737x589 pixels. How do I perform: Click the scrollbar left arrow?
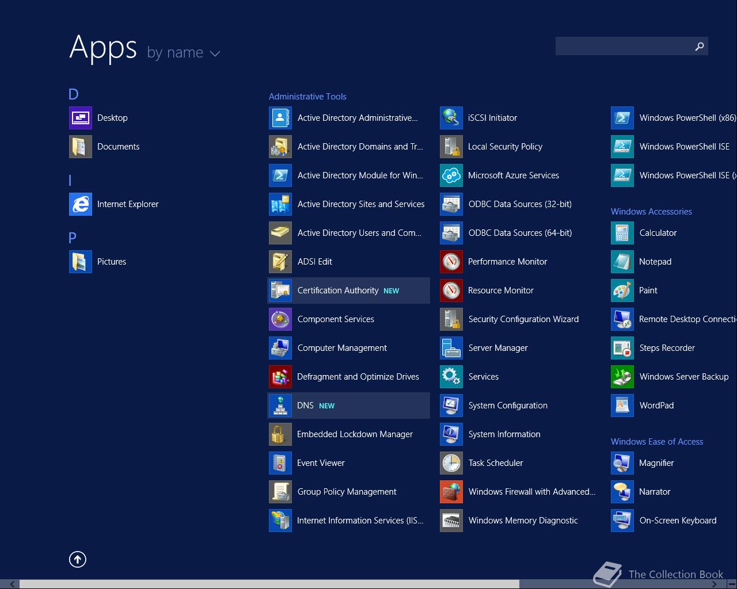12,584
